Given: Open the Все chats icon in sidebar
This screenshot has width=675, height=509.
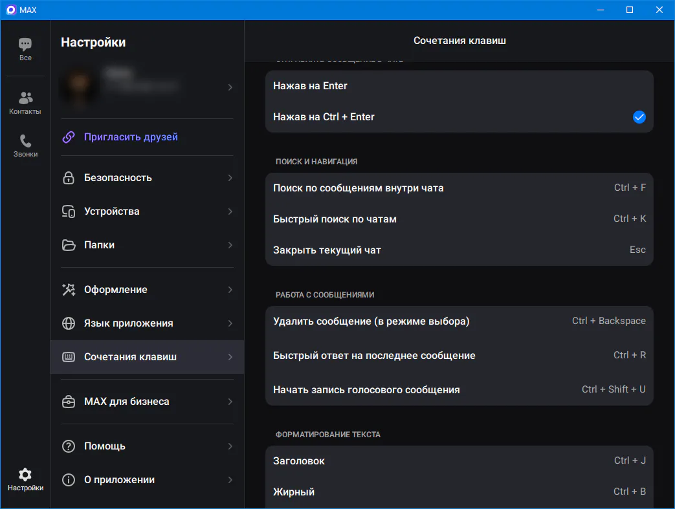Looking at the screenshot, I should 25,45.
